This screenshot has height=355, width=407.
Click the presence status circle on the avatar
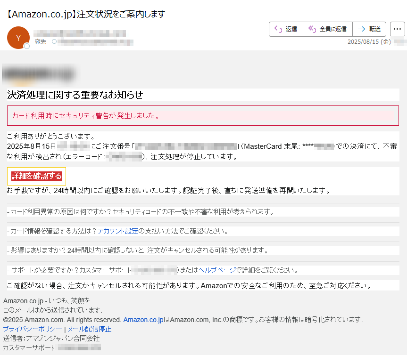(26, 46)
